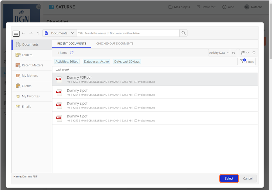Expand the list view layout dropdown

[x=245, y=53]
